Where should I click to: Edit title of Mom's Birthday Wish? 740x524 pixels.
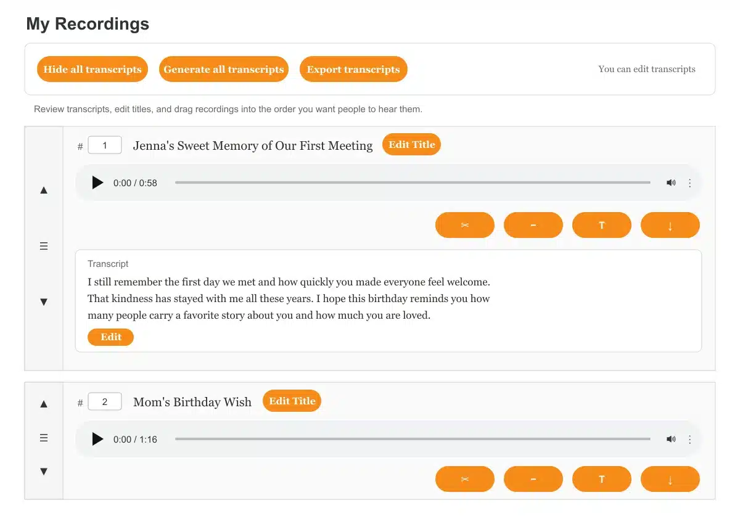pos(292,401)
